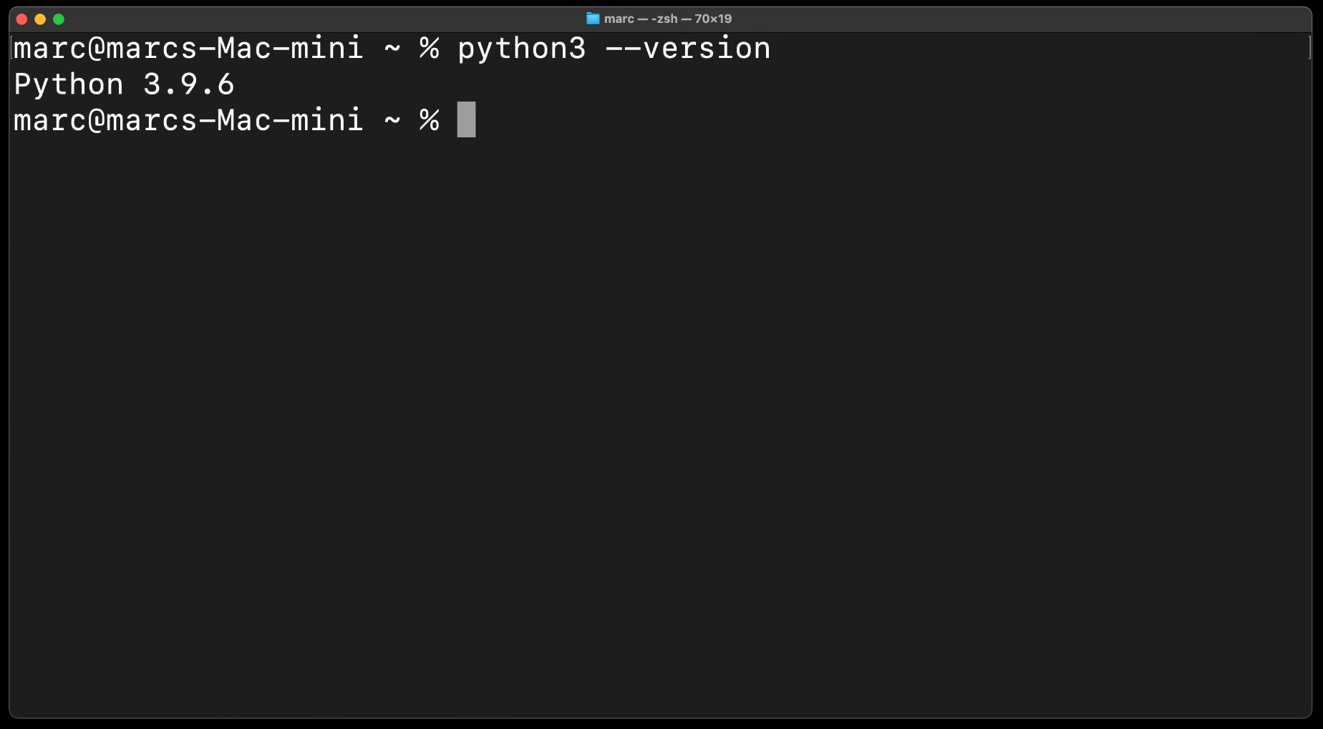Click the "%" symbol beside the cursor

[429, 120]
